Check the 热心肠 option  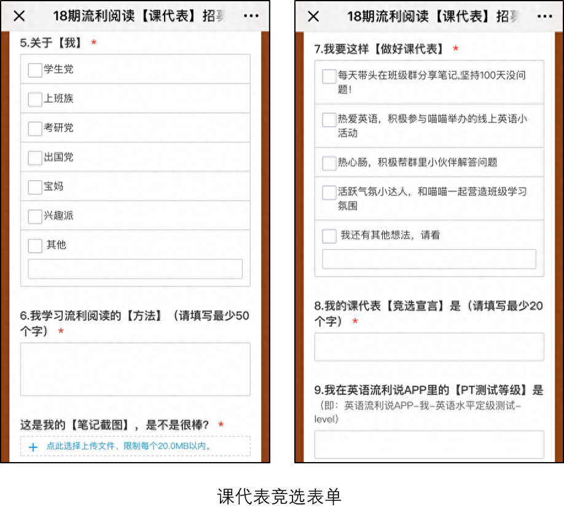pos(329,163)
